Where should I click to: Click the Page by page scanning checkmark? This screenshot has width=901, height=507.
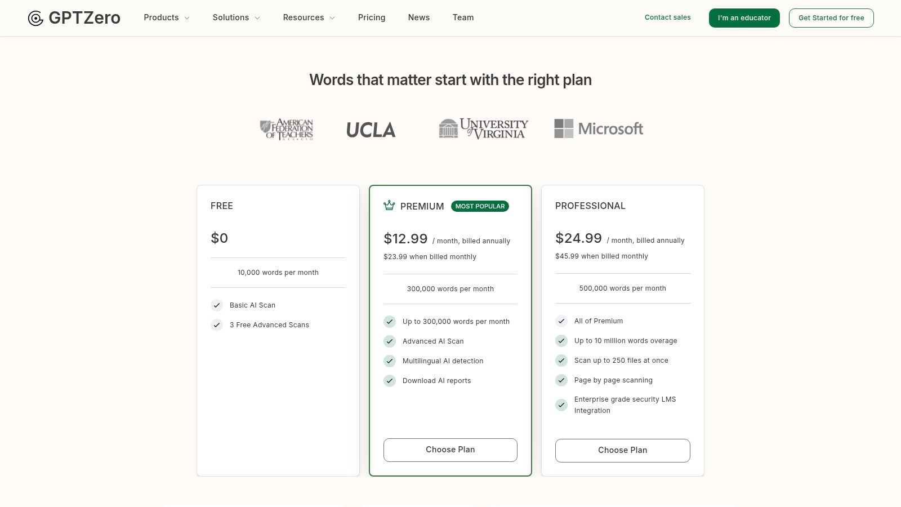(x=561, y=380)
